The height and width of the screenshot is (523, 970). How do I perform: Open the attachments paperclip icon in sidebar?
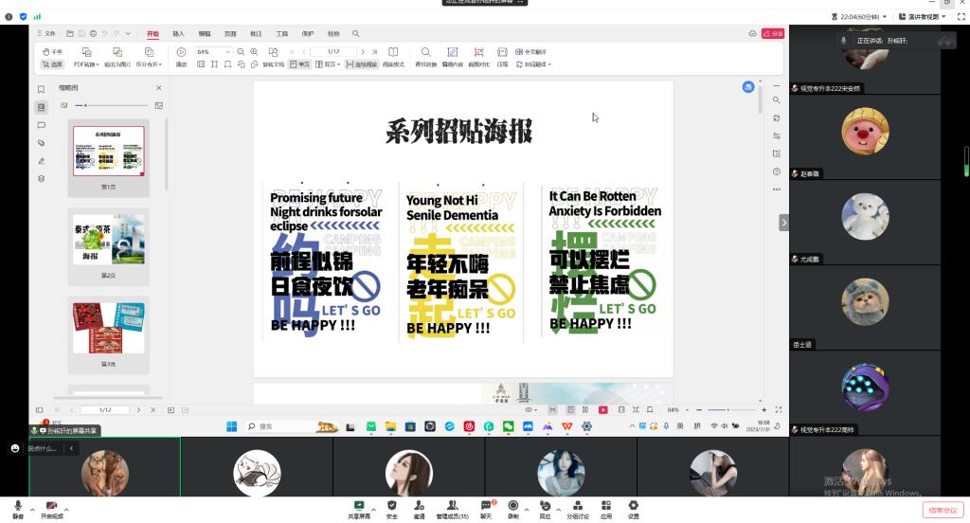(x=41, y=143)
